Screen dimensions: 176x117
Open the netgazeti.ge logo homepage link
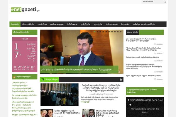25,10
